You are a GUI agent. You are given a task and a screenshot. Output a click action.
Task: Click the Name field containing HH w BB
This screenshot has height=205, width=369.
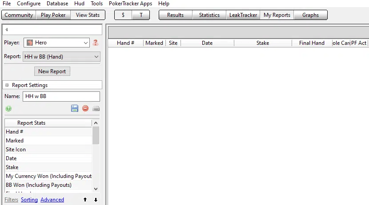point(61,96)
